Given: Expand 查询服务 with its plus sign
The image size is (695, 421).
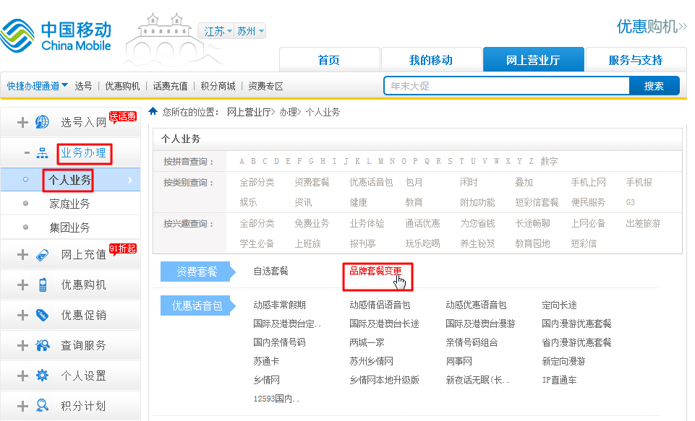Looking at the screenshot, I should coord(22,345).
